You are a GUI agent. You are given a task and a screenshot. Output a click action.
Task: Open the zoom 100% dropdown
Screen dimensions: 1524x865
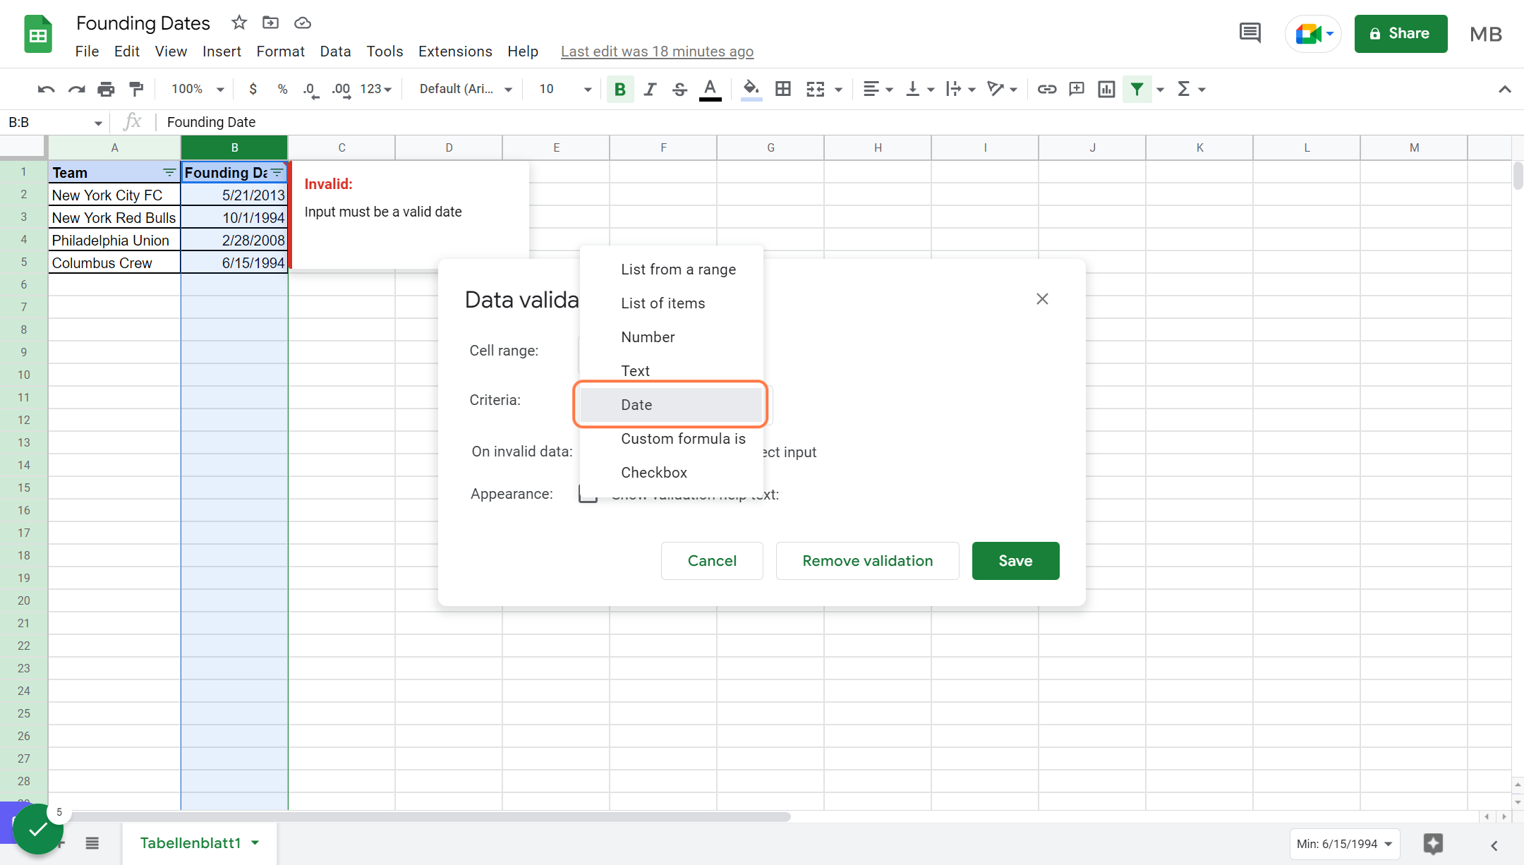tap(198, 89)
